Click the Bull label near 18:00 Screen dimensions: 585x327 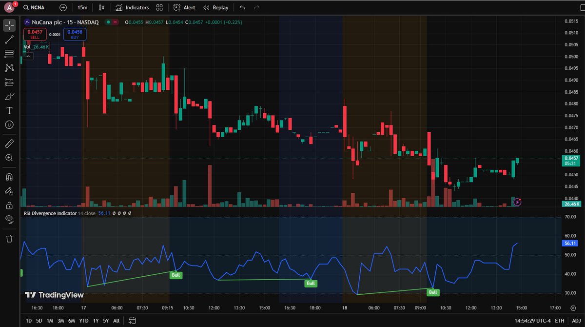(311, 283)
